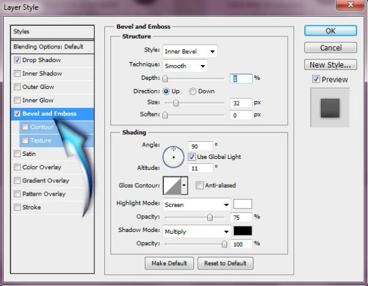Click the Make Default button
The image size is (368, 286).
pos(169,263)
